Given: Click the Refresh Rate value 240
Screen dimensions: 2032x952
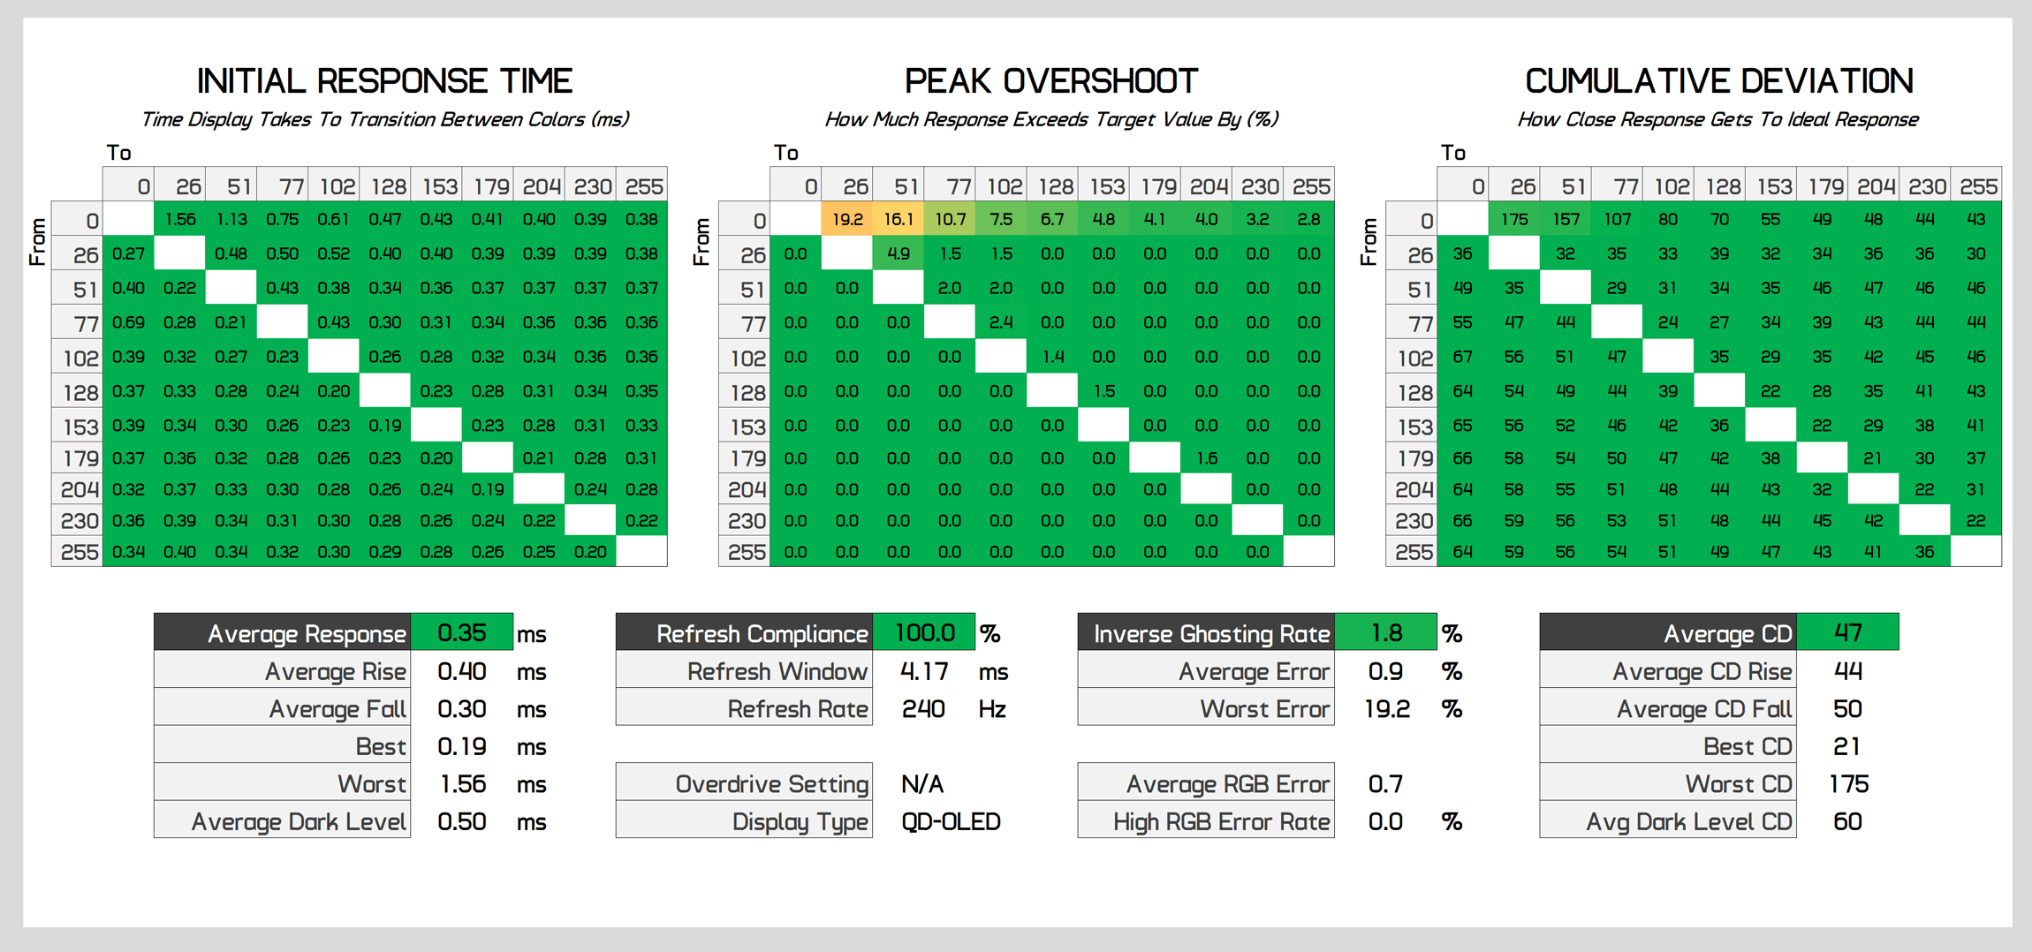Looking at the screenshot, I should pos(923,709).
